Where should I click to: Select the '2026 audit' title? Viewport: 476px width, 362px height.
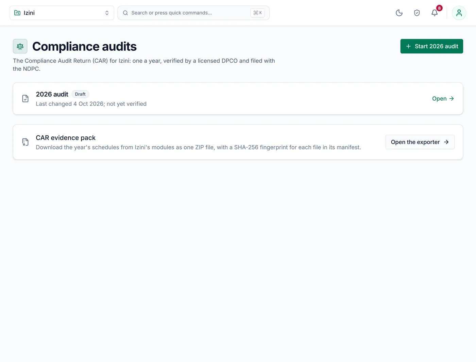click(52, 94)
